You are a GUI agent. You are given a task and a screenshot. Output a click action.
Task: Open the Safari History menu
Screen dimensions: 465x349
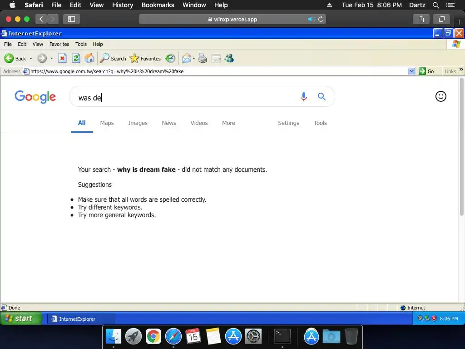[123, 5]
